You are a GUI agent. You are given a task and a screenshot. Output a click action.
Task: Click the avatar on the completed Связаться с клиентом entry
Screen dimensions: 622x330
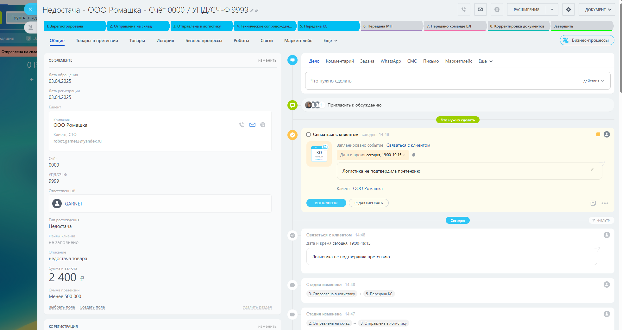[607, 235]
